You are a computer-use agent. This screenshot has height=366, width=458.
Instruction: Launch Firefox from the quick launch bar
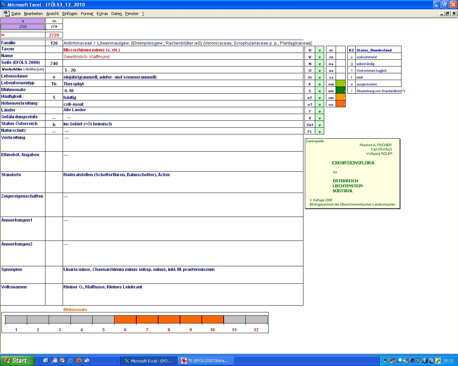point(79,361)
